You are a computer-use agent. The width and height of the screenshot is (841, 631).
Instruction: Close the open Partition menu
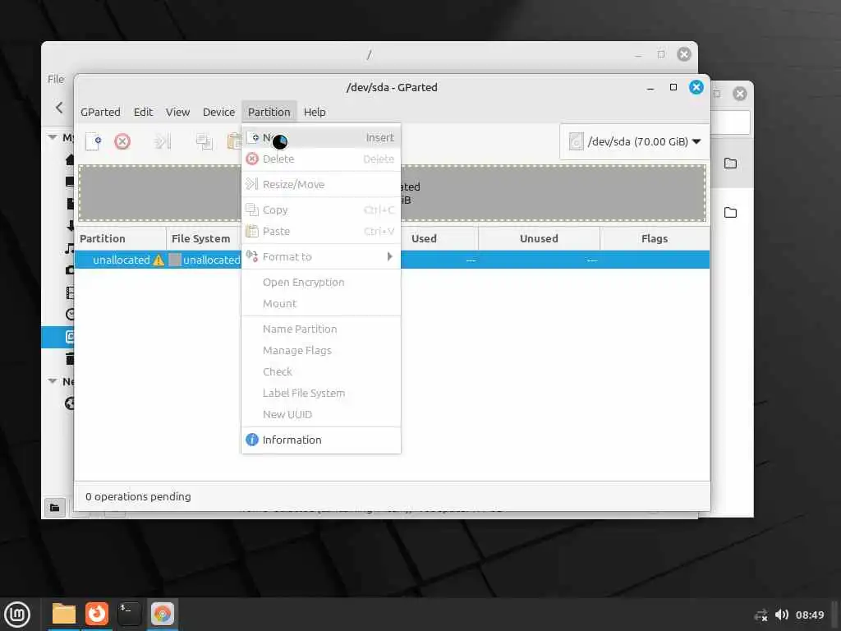(x=269, y=112)
